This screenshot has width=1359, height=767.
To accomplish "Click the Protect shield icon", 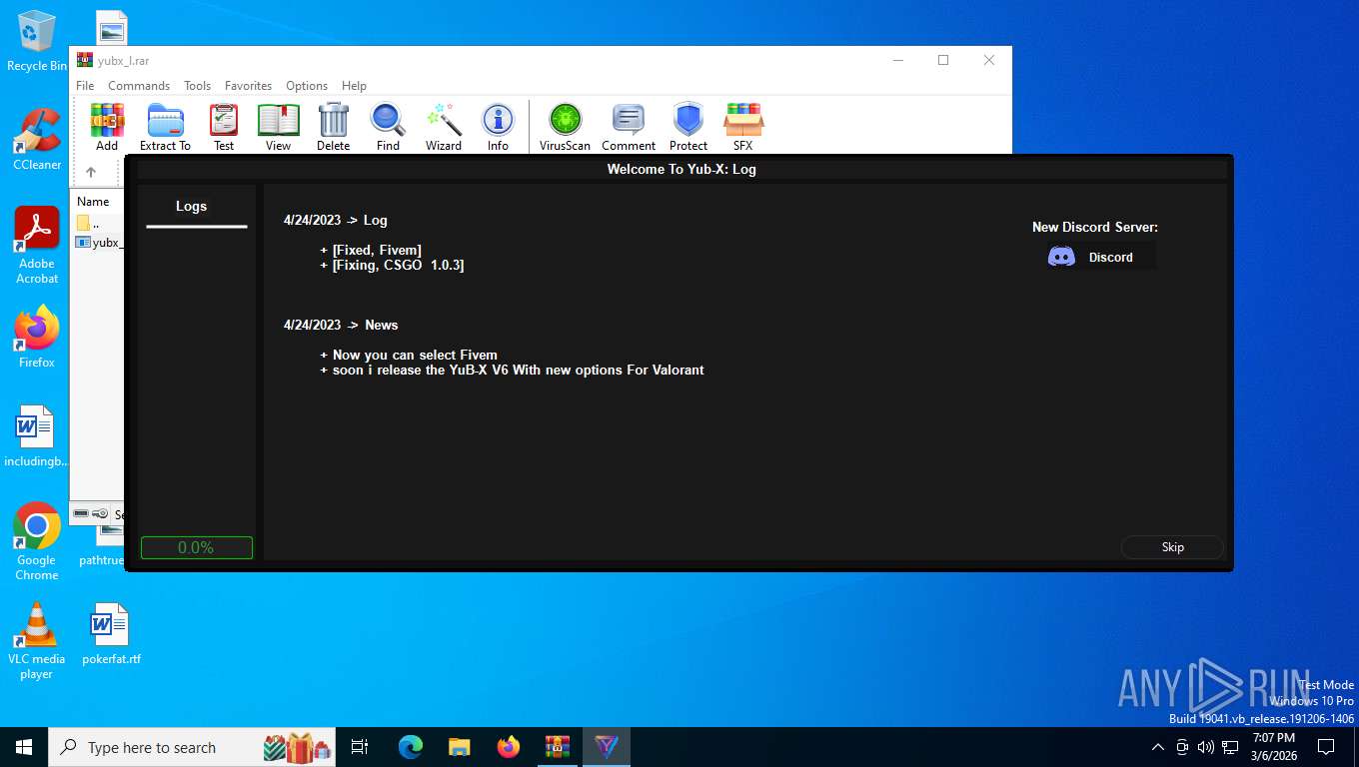I will [x=688, y=127].
